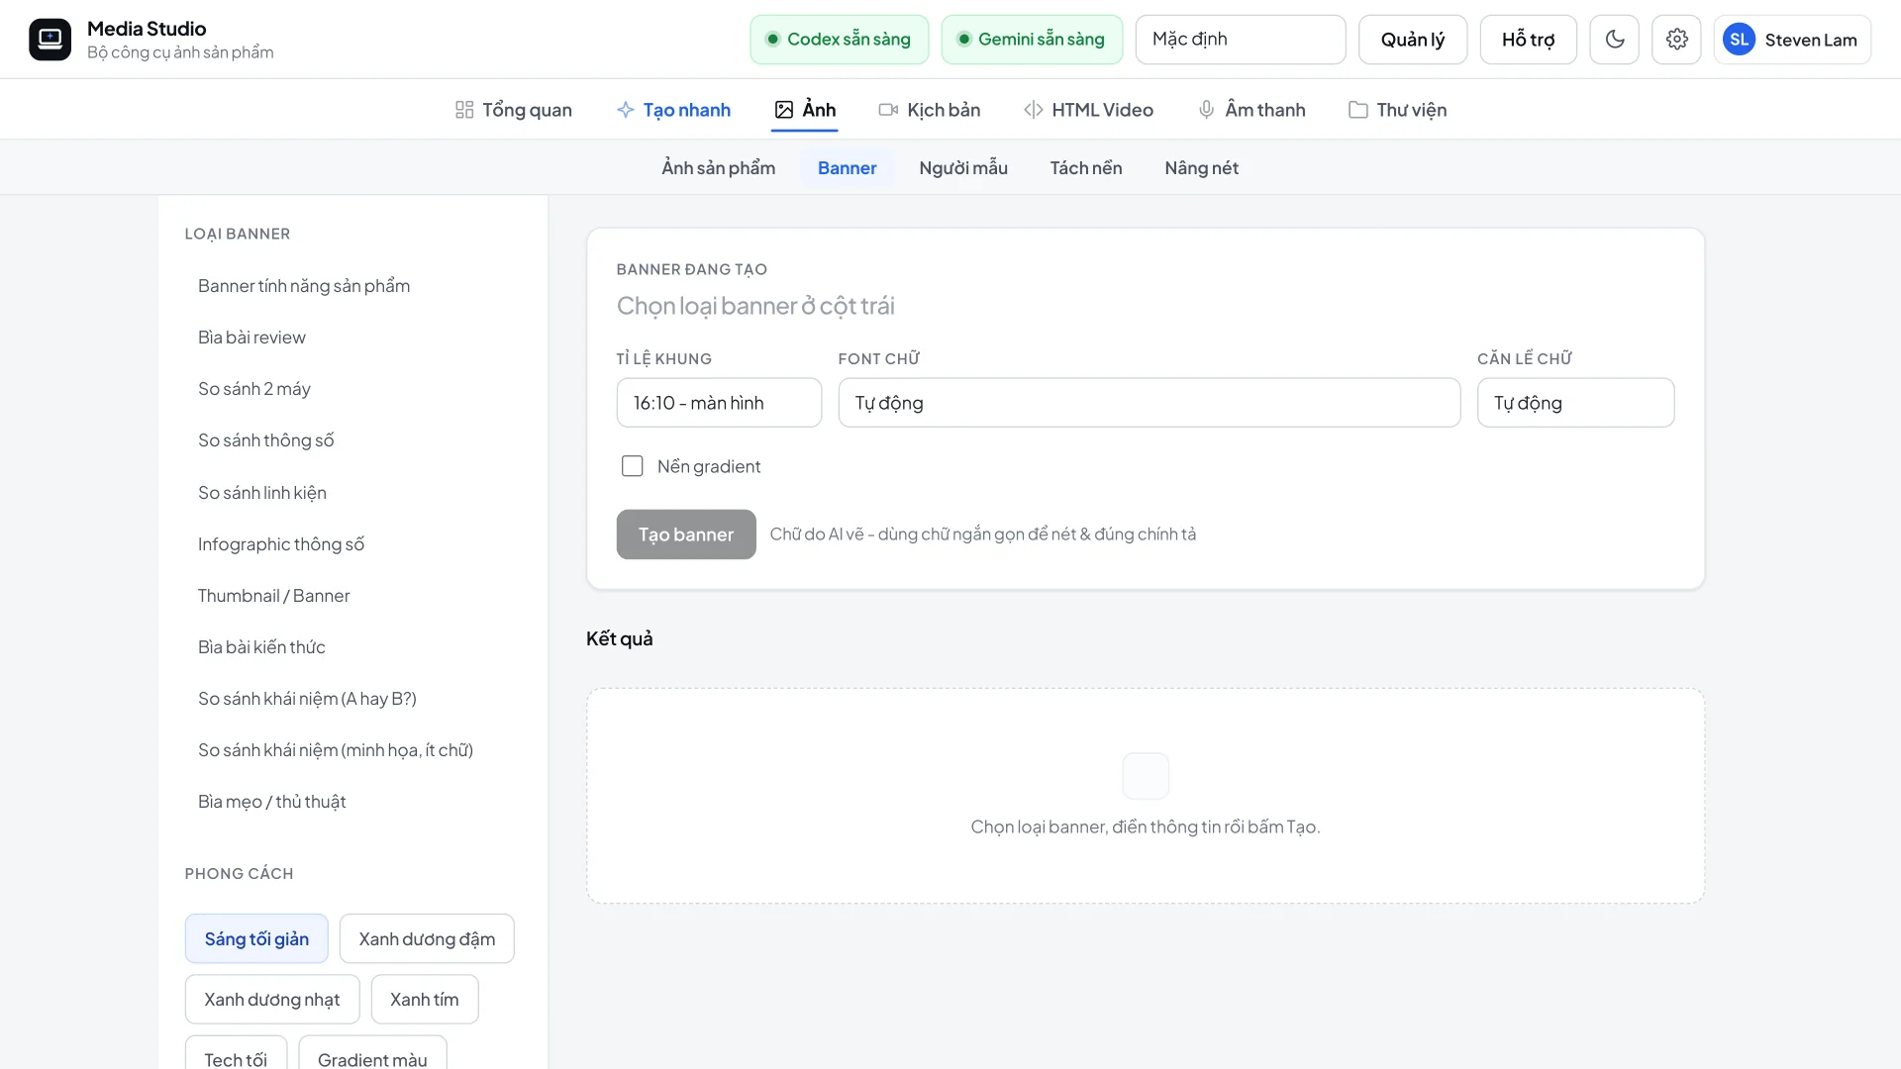Select Infographic thông số banner type
Screen dimensions: 1901x1069
click(352, 544)
